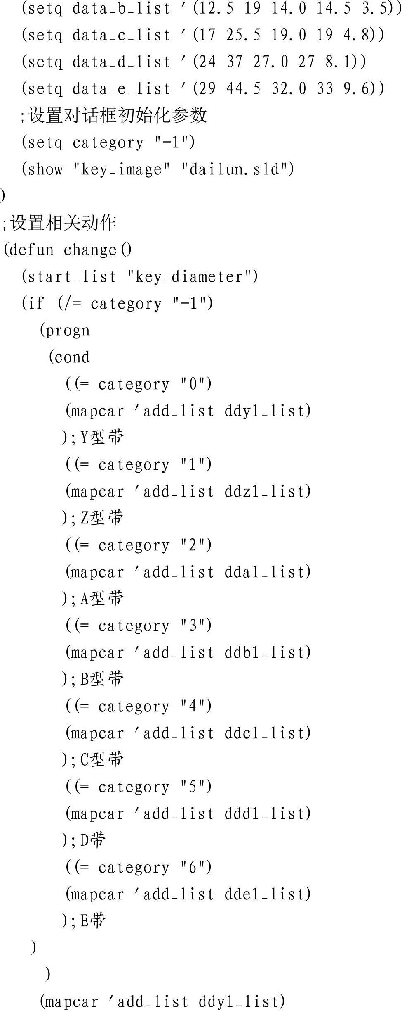Click the mapcar ddz1_list line
Image resolution: width=402 pixels, height=1011 pixels.
point(188,492)
